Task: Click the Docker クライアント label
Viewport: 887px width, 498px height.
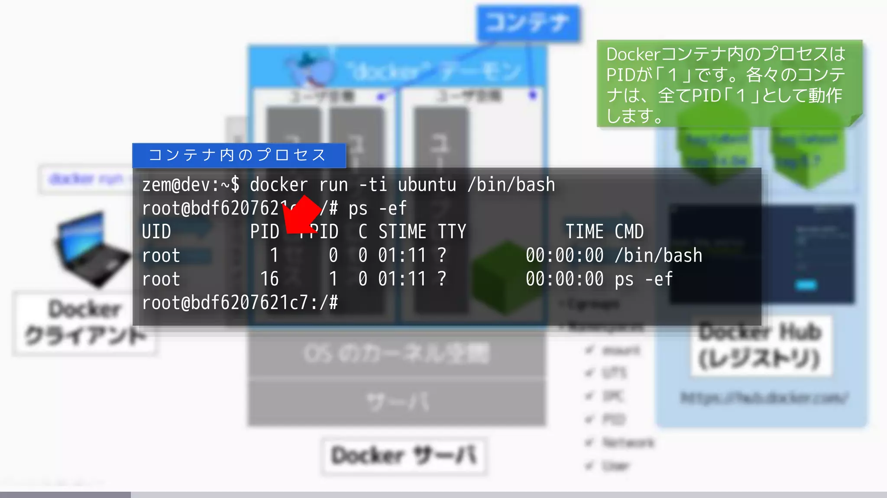Action: (x=85, y=323)
